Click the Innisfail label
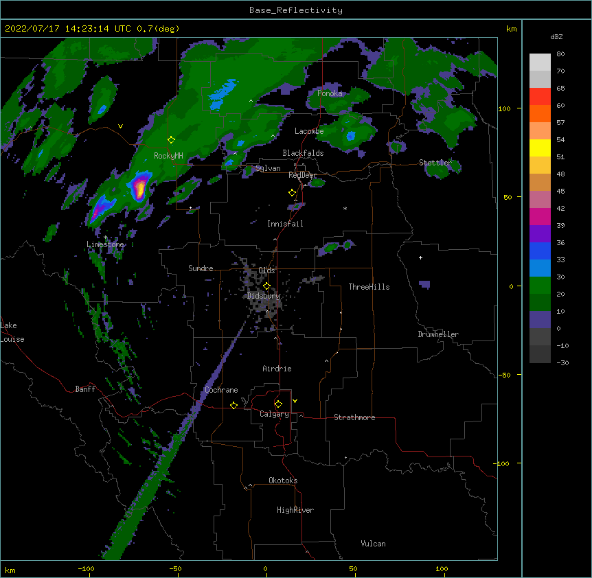 pos(285,224)
